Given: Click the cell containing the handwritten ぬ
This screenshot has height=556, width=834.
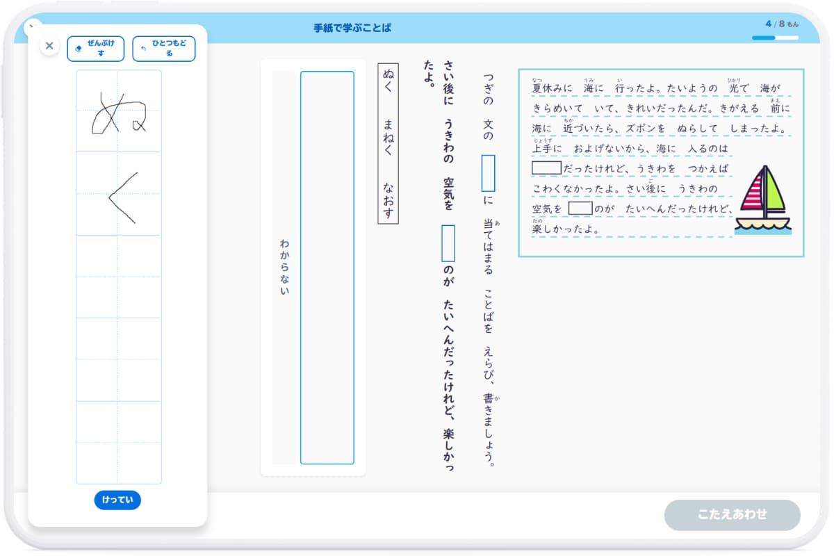Looking at the screenshot, I should click(x=119, y=111).
